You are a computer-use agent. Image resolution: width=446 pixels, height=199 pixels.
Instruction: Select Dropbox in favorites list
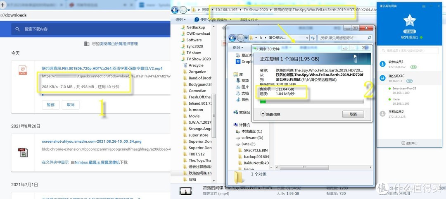tap(244, 62)
